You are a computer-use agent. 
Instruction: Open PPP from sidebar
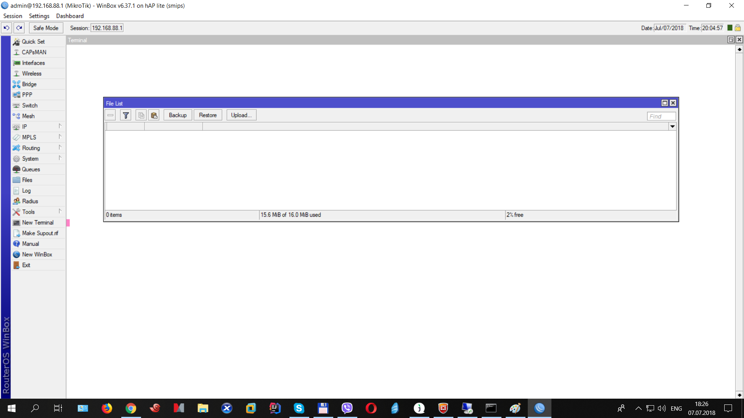[38, 95]
